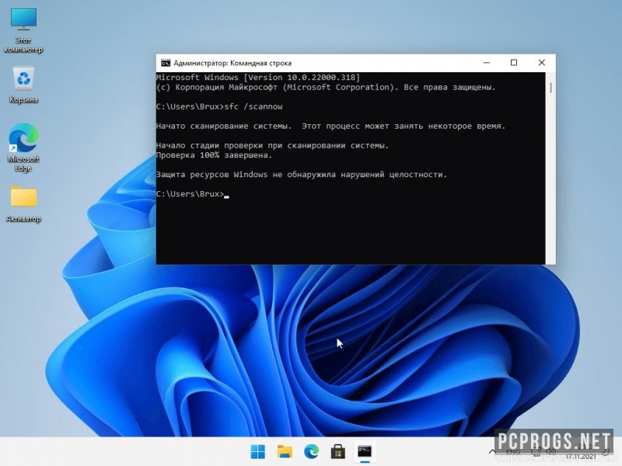Click the 'Version 10.0.22000.318' line
The image size is (622, 466).
click(x=258, y=78)
